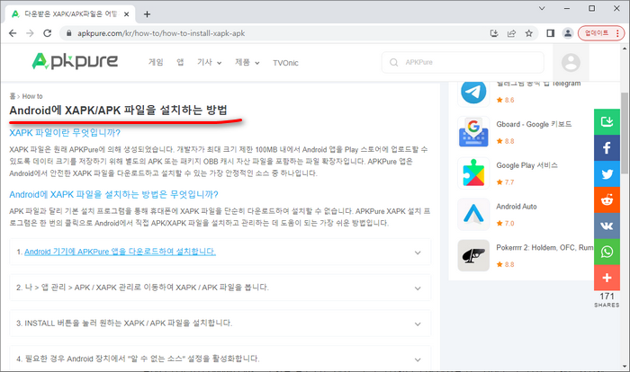
Task: Share on VK via sidebar icon
Action: [x=607, y=226]
